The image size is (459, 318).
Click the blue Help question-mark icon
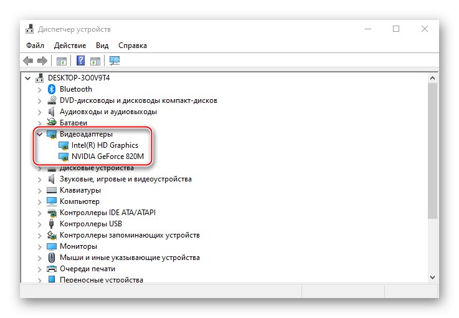(x=80, y=60)
